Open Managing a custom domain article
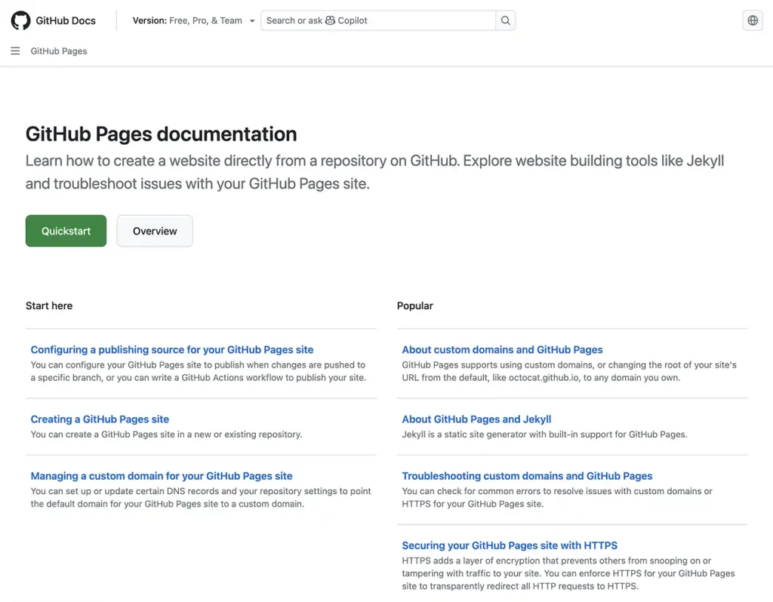 tap(161, 476)
